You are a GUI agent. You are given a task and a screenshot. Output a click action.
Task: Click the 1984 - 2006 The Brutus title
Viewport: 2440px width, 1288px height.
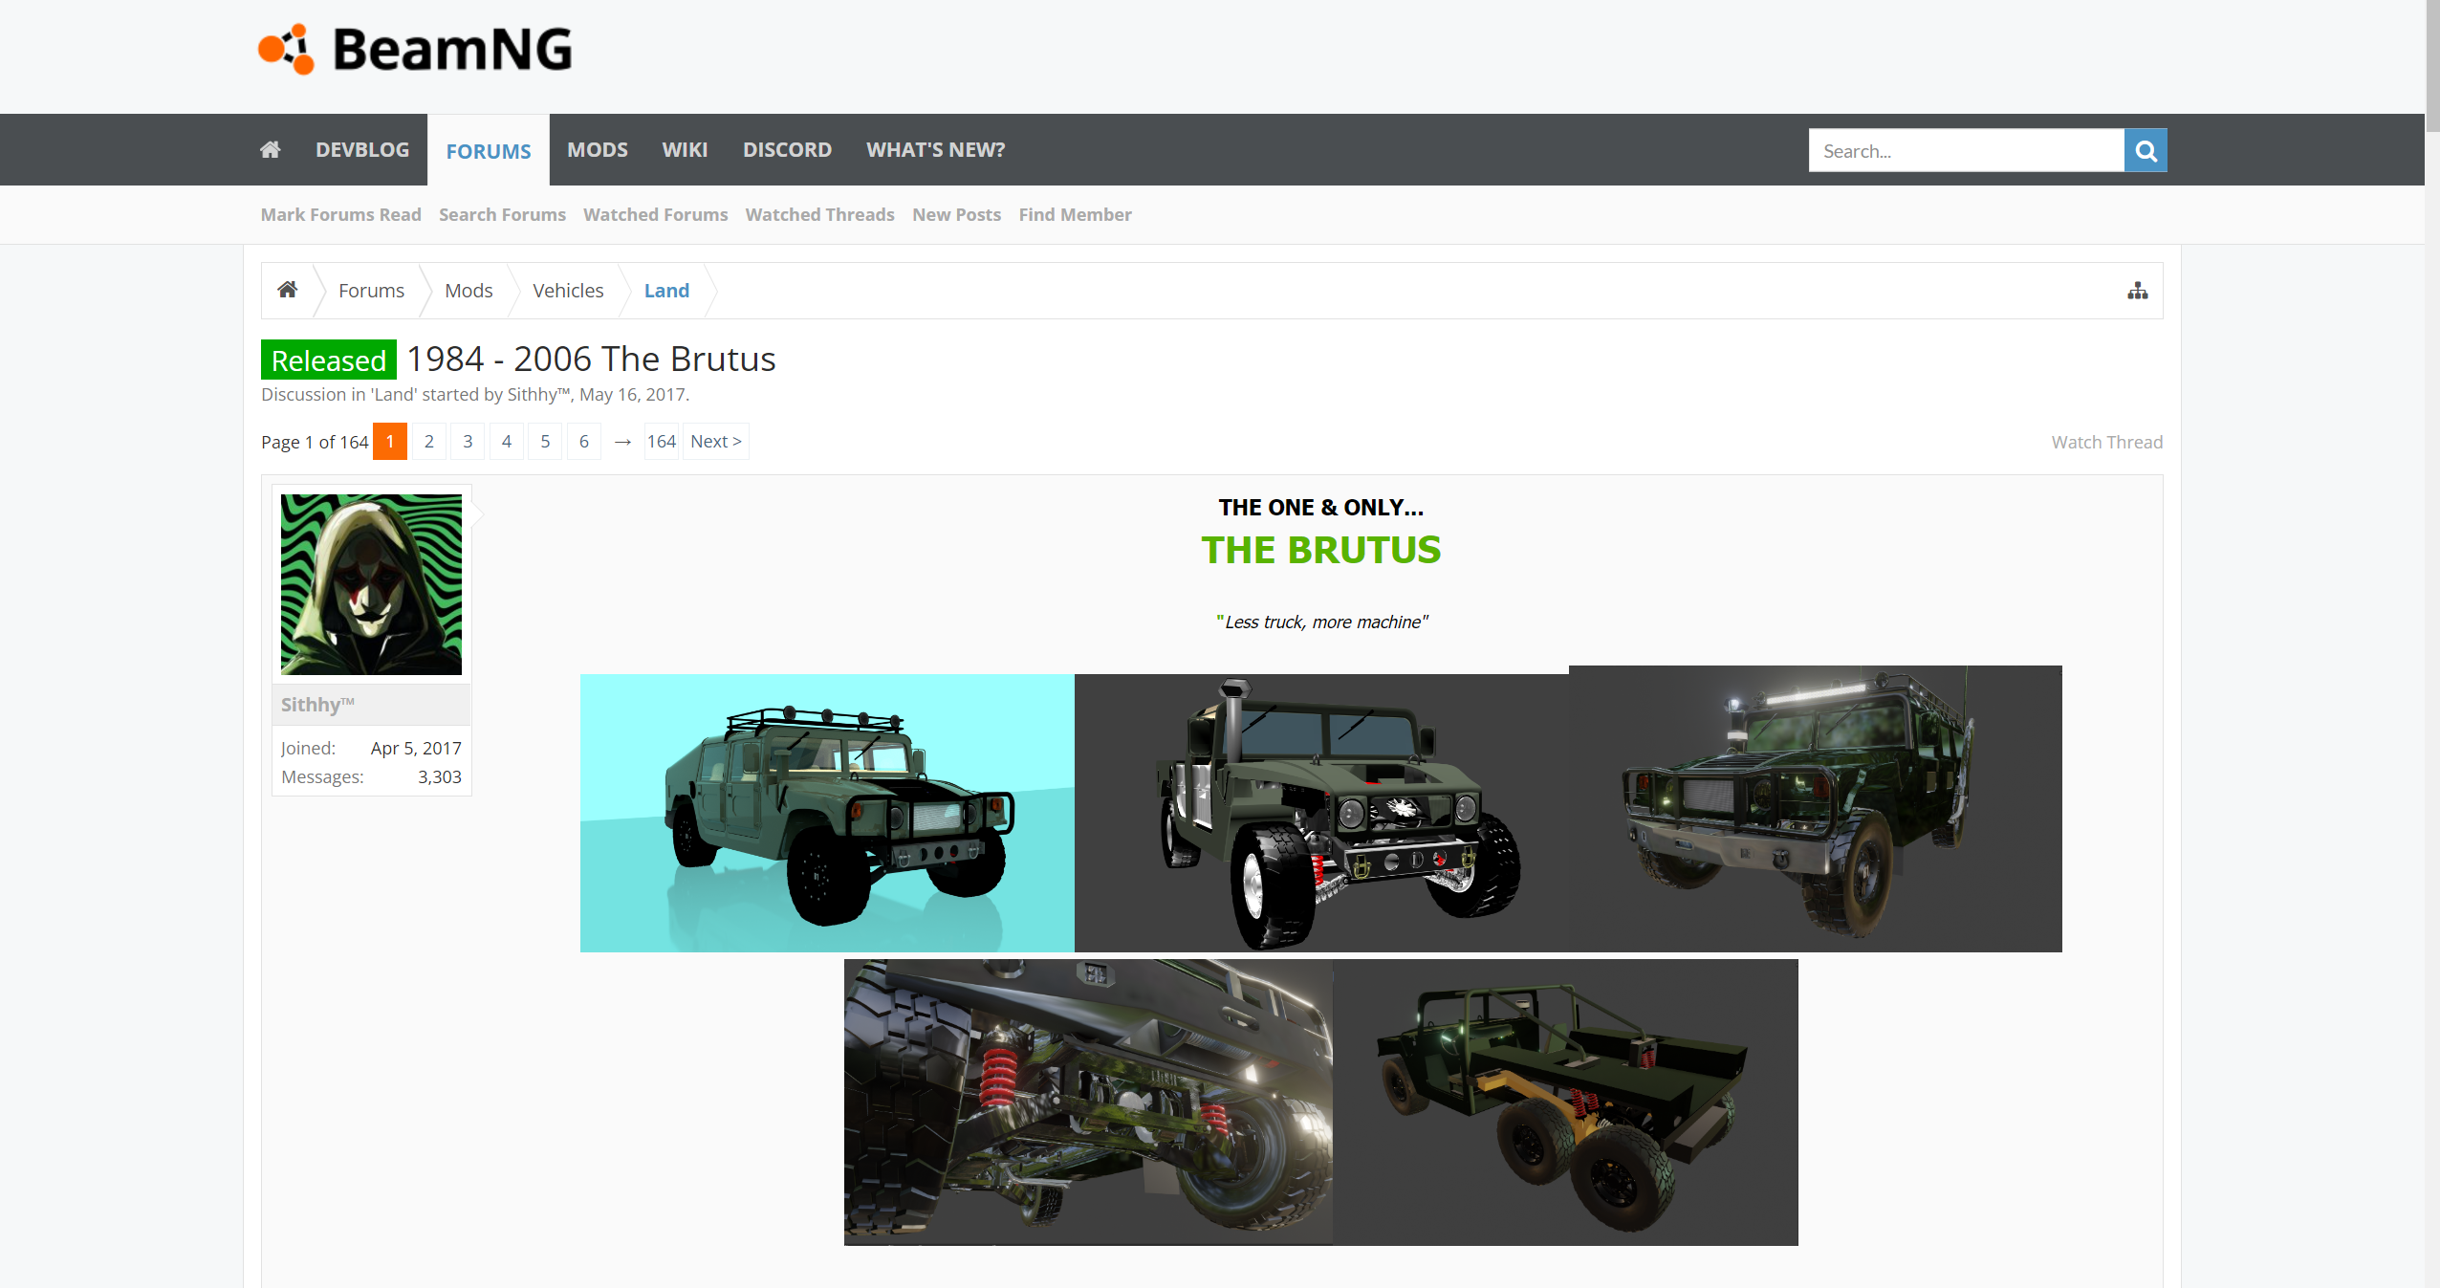[x=591, y=359]
